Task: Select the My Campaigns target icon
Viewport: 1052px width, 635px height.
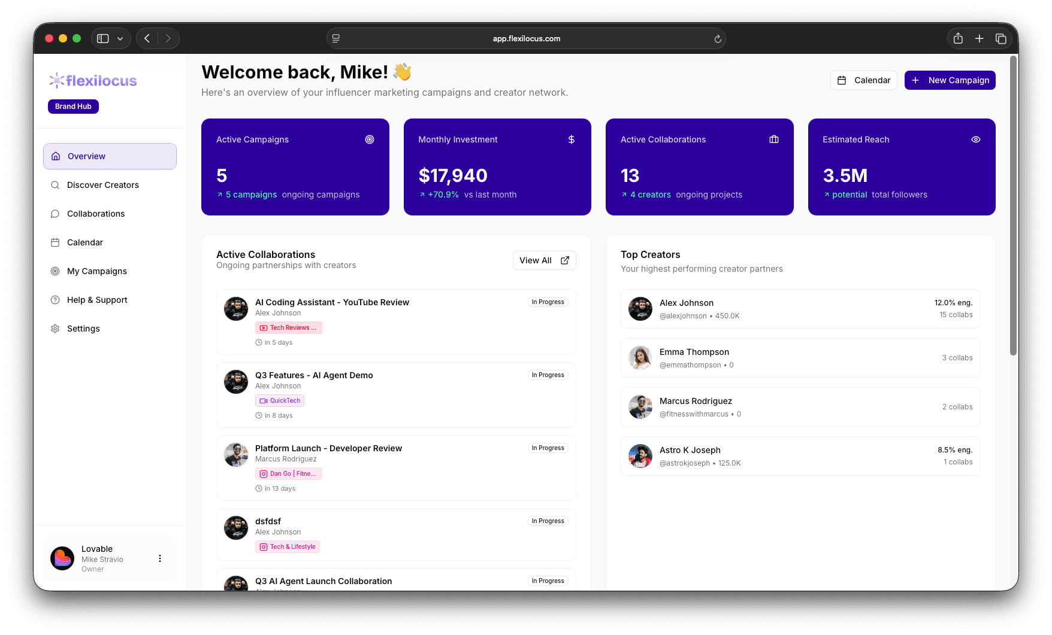Action: coord(55,271)
